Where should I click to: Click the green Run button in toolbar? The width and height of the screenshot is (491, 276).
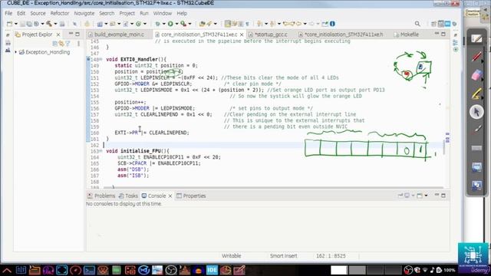[x=170, y=24]
